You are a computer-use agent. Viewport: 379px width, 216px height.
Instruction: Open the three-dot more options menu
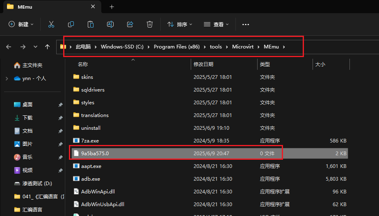(x=246, y=24)
